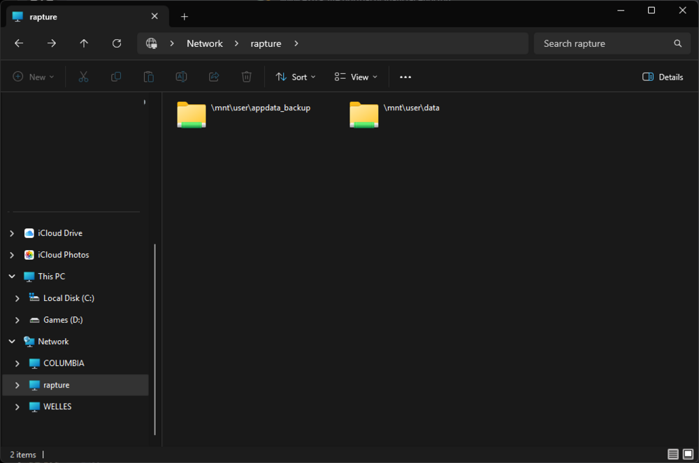Open the New dropdown menu
Screen dimensions: 699x463
coord(34,77)
